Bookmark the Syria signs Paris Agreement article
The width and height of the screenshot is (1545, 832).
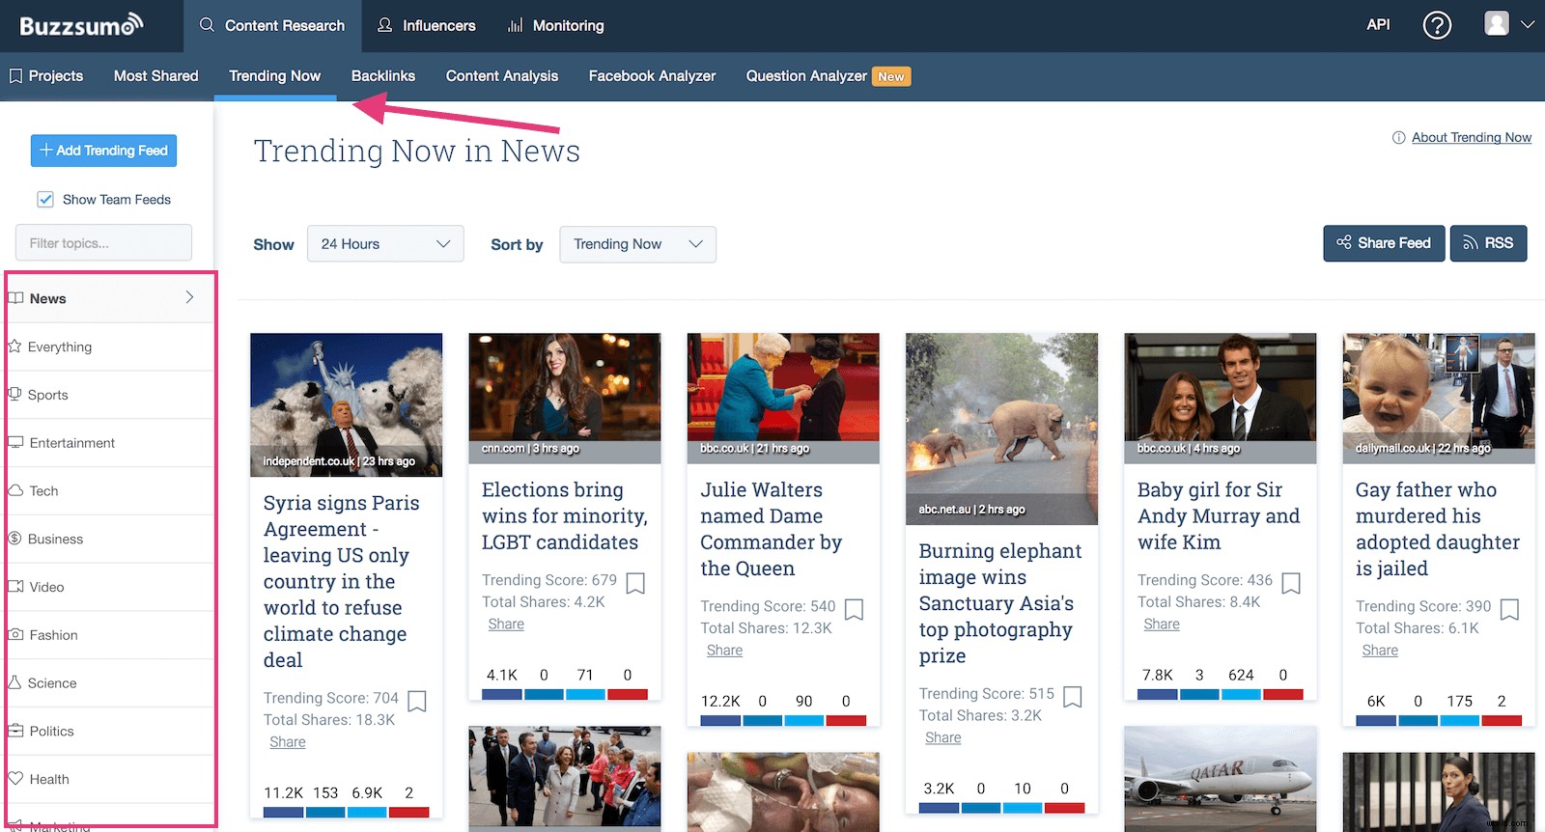coord(417,701)
